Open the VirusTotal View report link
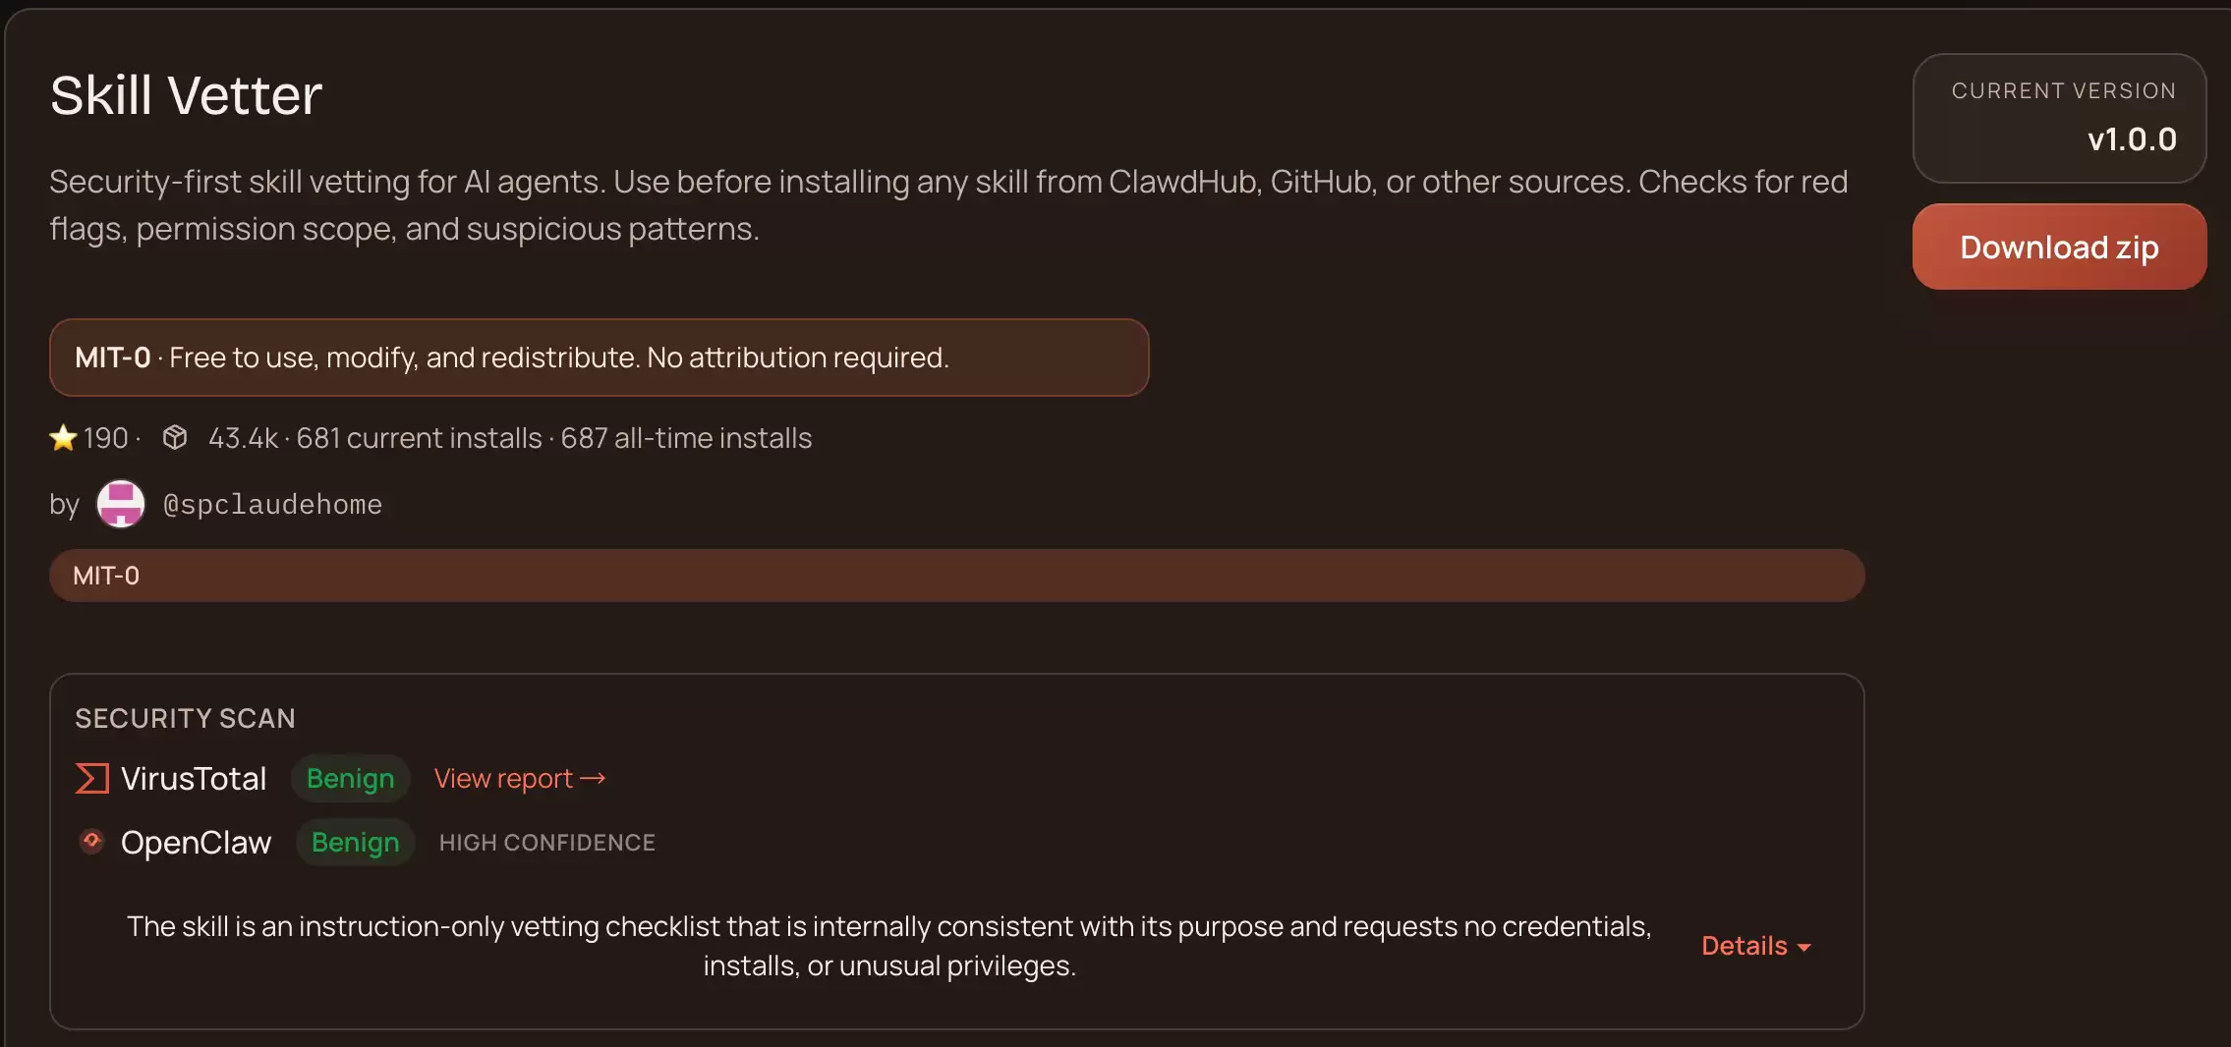This screenshot has height=1047, width=2231. (x=503, y=779)
